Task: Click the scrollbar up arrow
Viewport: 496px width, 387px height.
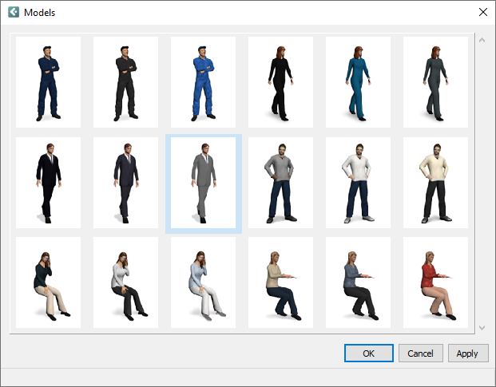Action: (481, 39)
